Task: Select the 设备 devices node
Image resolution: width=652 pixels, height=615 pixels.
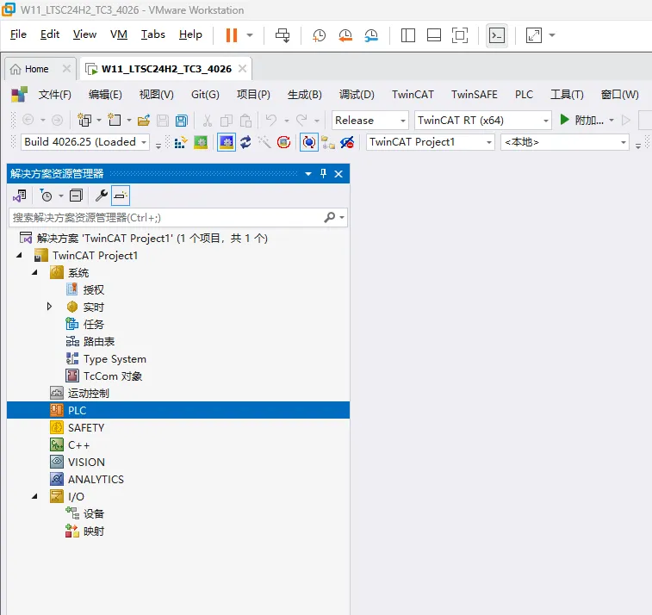Action: (93, 514)
